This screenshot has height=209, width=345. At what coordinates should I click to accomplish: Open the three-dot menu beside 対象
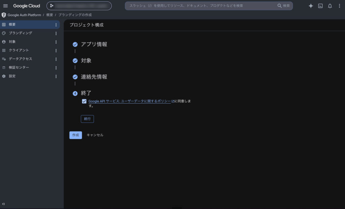coord(56,42)
